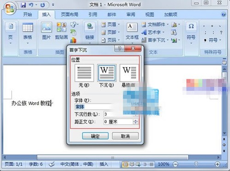Viewport: 230px width, 171px height.
Task: Select the 下沉 dropped position option
Action: [107, 73]
